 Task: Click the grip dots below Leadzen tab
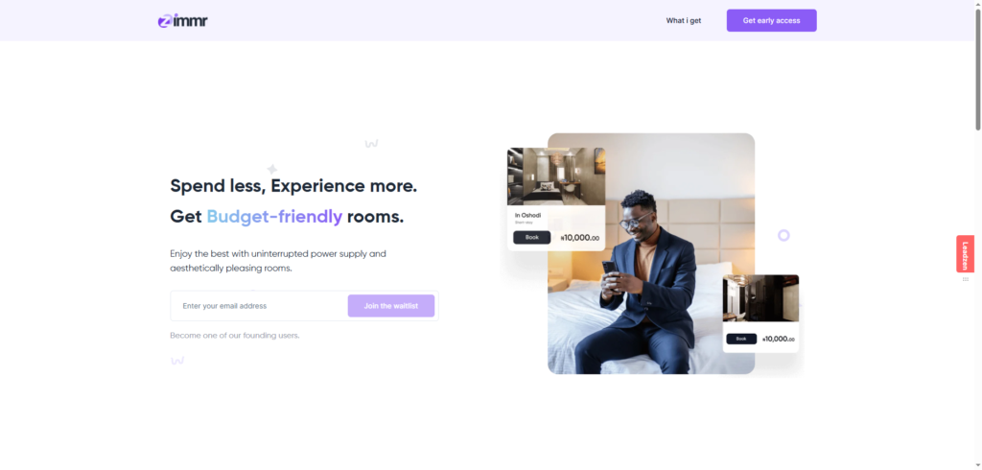point(965,279)
